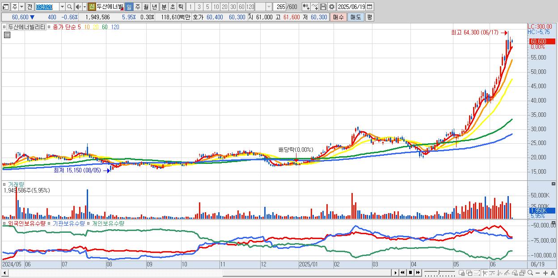Click the 기관보유수량 indicator label
Image resolution: width=558 pixels, height=278 pixels.
68,223
